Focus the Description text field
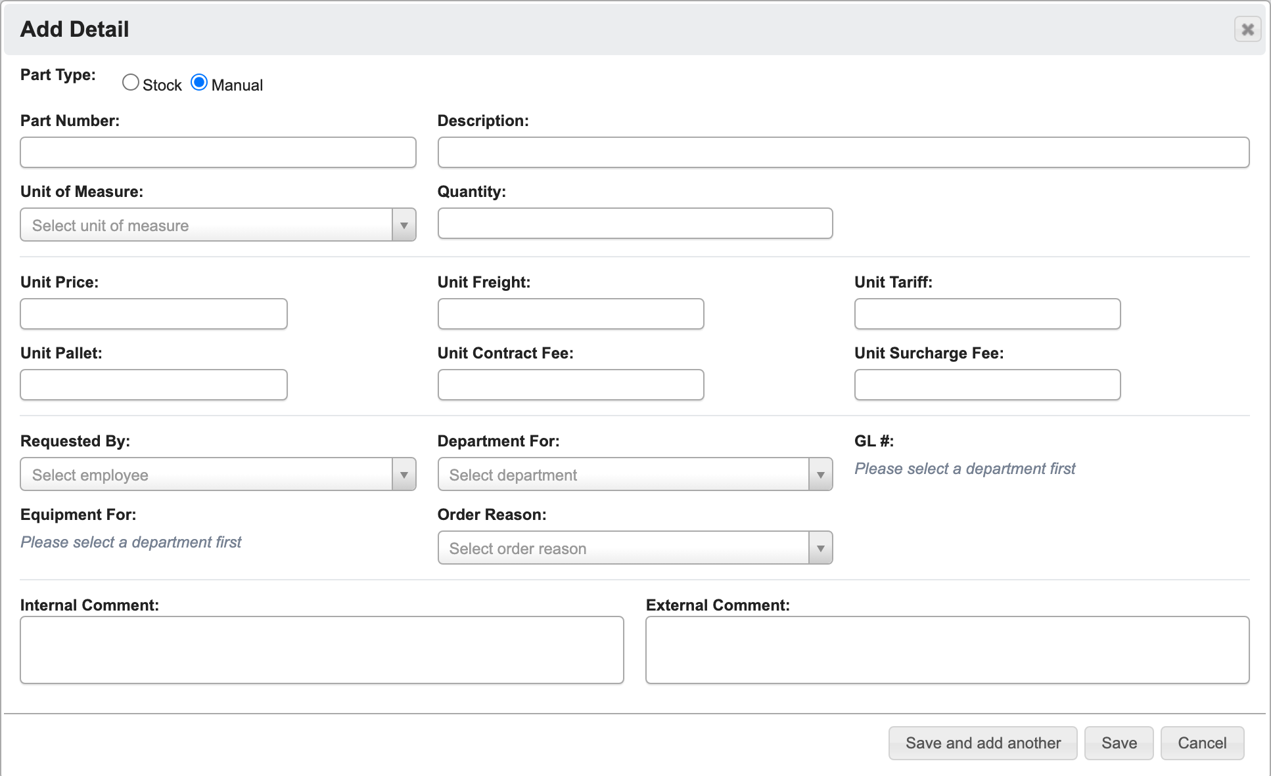 tap(843, 152)
